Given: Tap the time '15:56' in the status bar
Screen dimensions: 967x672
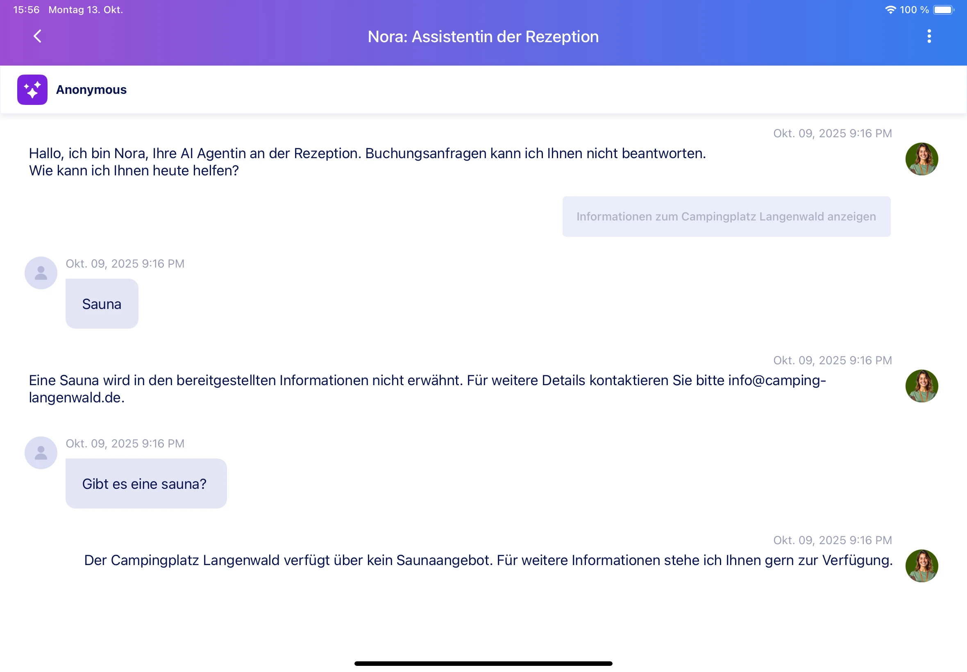Looking at the screenshot, I should pyautogui.click(x=26, y=9).
